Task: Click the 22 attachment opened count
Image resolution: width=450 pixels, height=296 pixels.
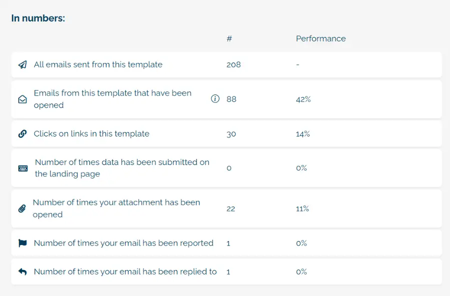Action: (x=230, y=208)
